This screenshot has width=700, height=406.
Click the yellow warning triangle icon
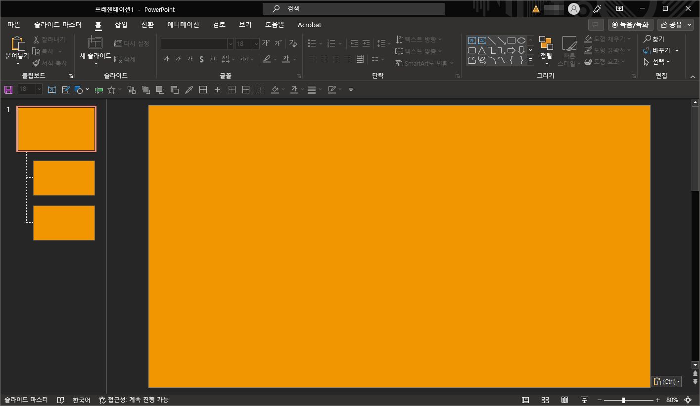tap(536, 9)
